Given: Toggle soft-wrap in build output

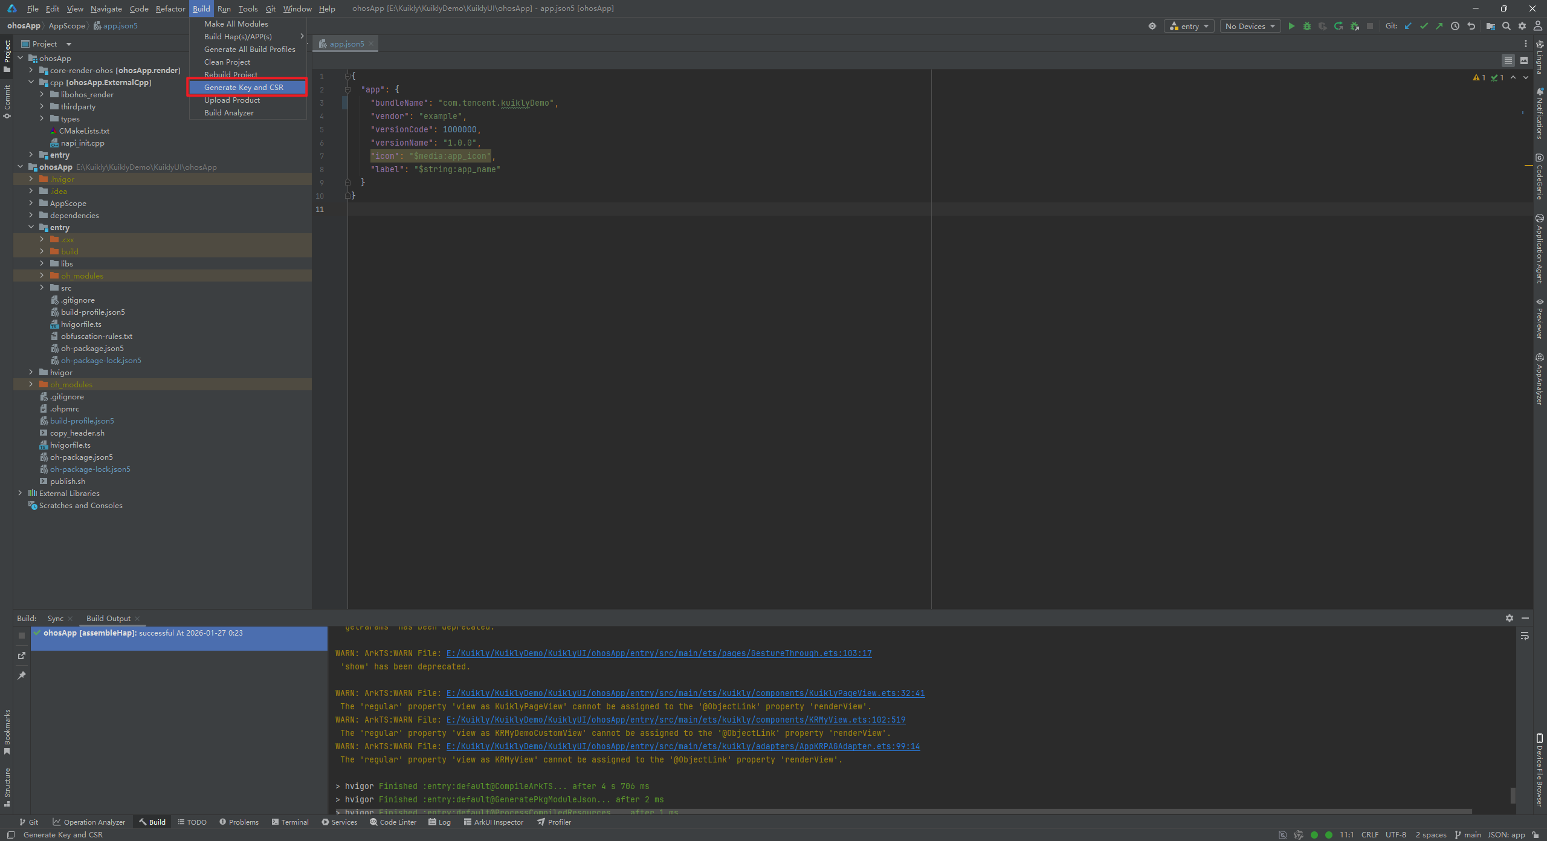Looking at the screenshot, I should point(1525,636).
